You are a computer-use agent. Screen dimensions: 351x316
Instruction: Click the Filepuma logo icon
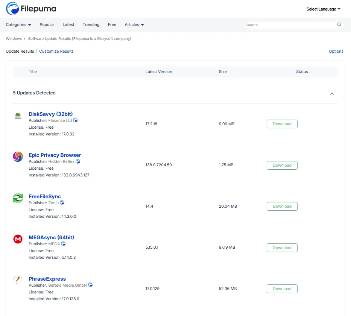[x=12, y=8]
